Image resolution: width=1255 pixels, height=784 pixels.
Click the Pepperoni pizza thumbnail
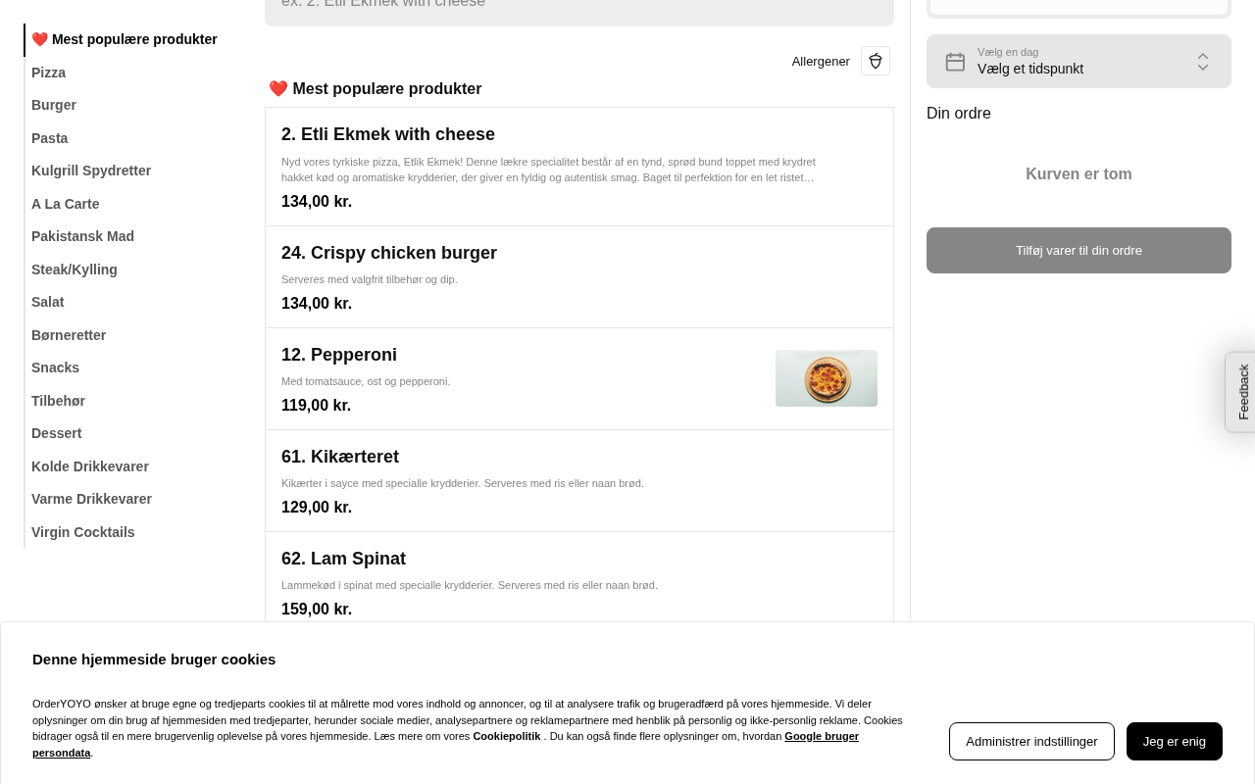pyautogui.click(x=827, y=378)
